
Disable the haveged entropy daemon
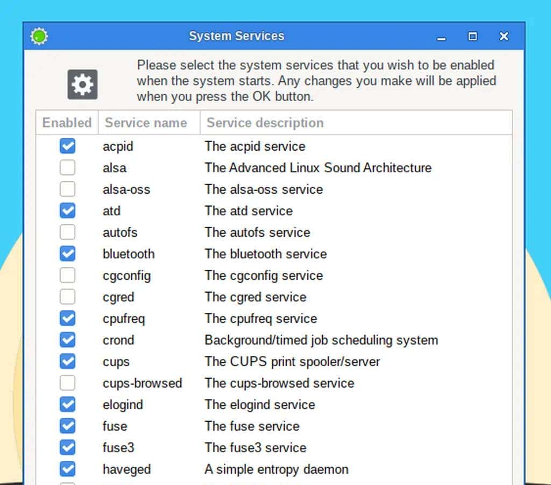[x=67, y=468]
